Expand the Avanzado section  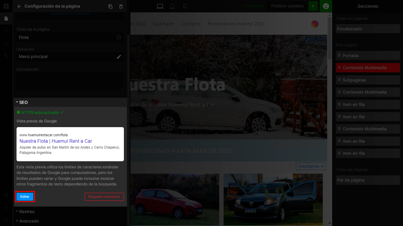pos(29,221)
